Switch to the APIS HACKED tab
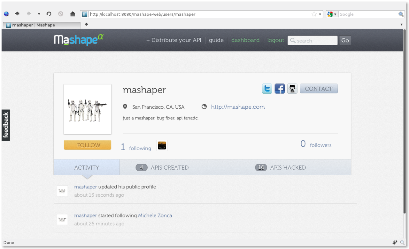409x249 pixels. [x=295, y=167]
